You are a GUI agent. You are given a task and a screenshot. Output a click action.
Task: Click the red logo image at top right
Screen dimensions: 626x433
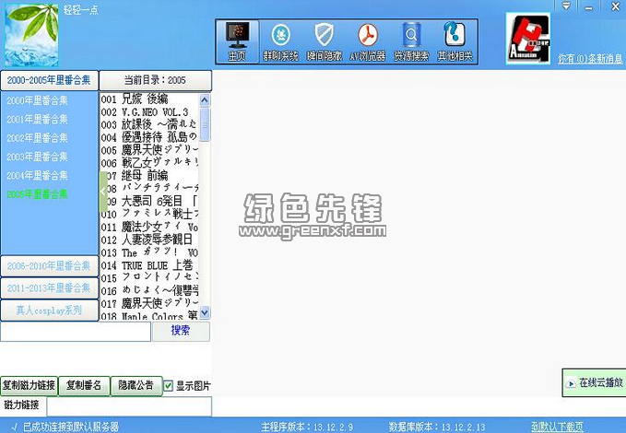click(528, 41)
